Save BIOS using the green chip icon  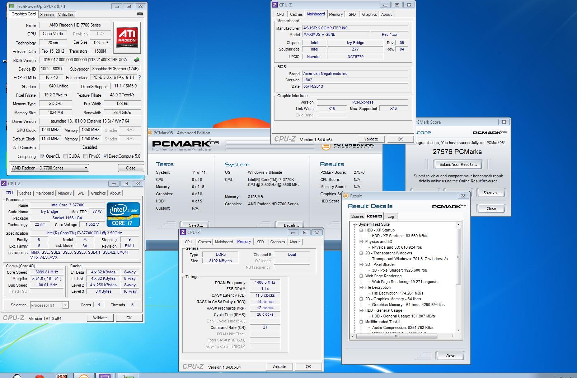pos(136,60)
